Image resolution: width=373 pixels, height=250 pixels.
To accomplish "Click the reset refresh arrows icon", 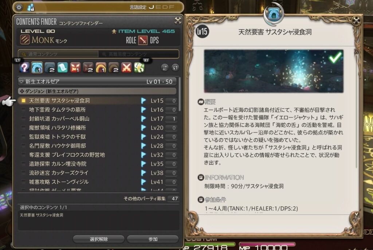I will tap(175, 68).
